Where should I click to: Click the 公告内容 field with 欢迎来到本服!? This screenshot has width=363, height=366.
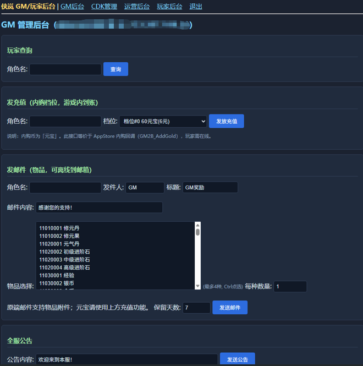click(x=127, y=359)
